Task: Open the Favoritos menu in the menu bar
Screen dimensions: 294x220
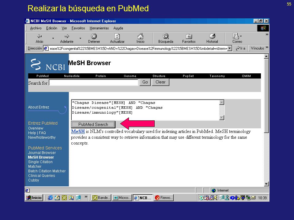Action: (x=78, y=28)
